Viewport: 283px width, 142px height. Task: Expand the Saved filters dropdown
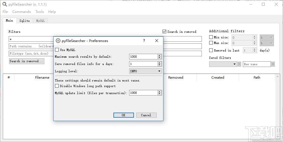[x=223, y=64]
